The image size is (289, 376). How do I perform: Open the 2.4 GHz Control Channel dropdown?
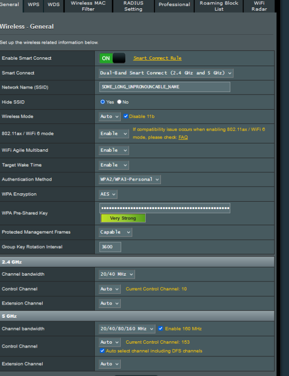(x=110, y=289)
